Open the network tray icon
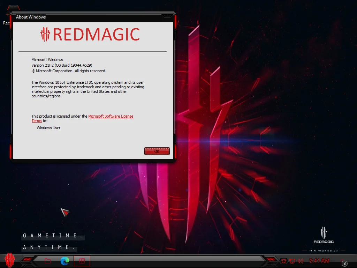The width and height of the screenshot is (357, 268). [x=292, y=261]
